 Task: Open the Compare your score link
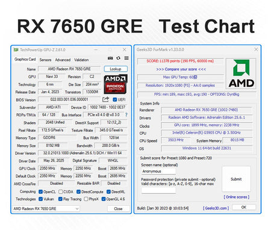coord(181,69)
